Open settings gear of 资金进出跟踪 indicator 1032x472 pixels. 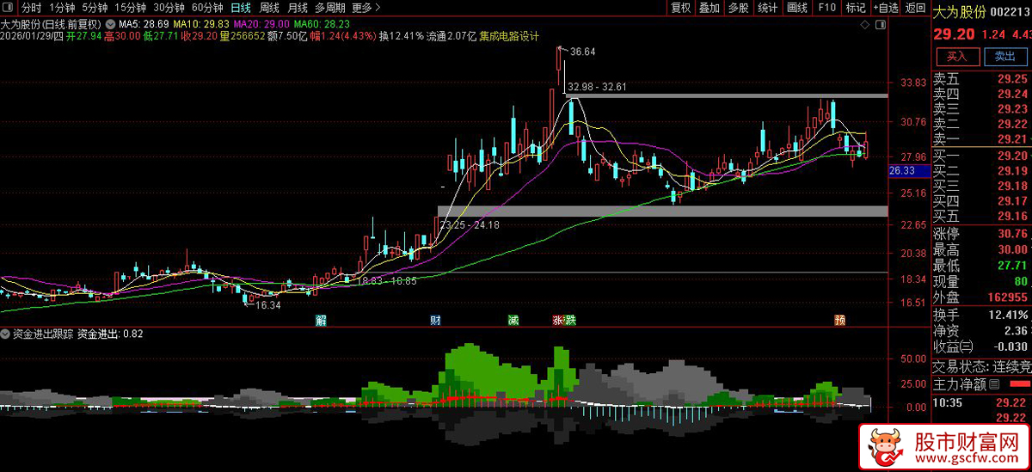(x=6, y=334)
